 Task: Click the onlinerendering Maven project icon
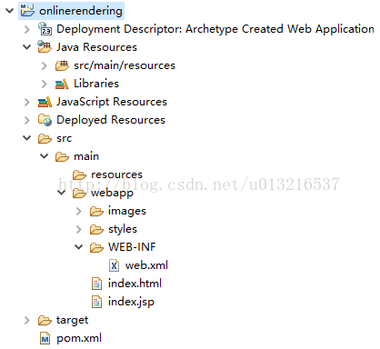27,10
